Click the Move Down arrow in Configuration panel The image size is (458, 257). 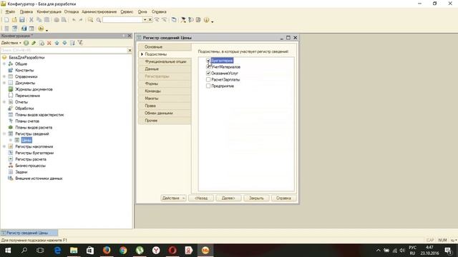(64, 43)
